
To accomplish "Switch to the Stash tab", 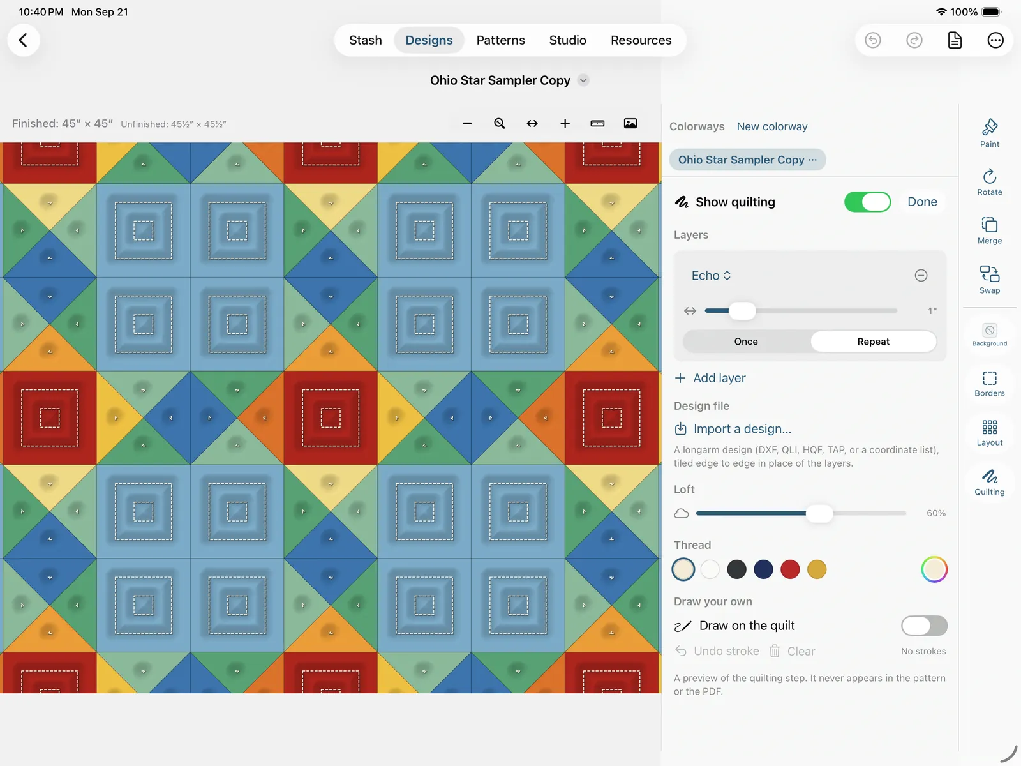I will (366, 40).
